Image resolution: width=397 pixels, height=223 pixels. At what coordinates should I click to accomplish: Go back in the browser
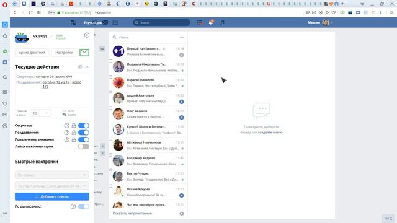15,12
